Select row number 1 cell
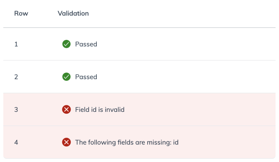279x162 pixels. (16, 44)
